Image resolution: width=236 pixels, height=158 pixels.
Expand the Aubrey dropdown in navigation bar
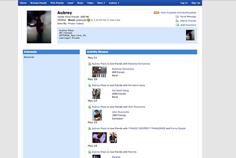pos(114,3)
